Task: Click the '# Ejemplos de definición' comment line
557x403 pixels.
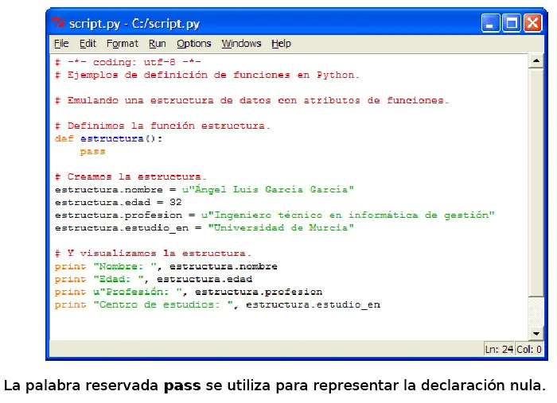Action: click(207, 75)
